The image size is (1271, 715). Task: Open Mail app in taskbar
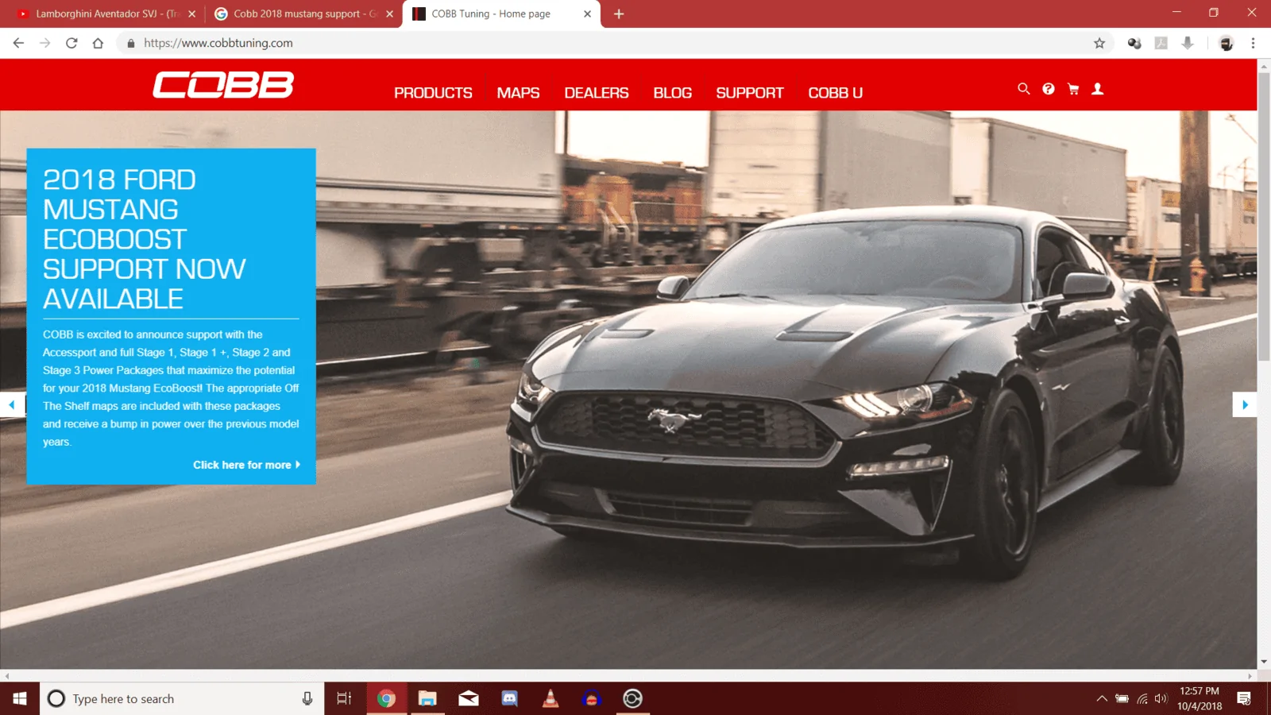pyautogui.click(x=469, y=698)
